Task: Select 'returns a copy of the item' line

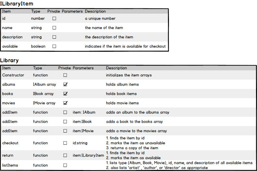Action: coord(132,148)
